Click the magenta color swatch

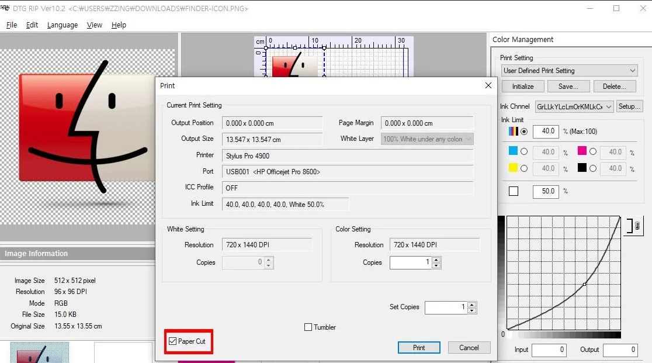(x=582, y=151)
